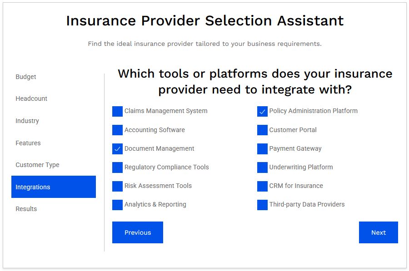Uncheck the Document Management checkbox
This screenshot has height=271, width=409.
tap(117, 149)
